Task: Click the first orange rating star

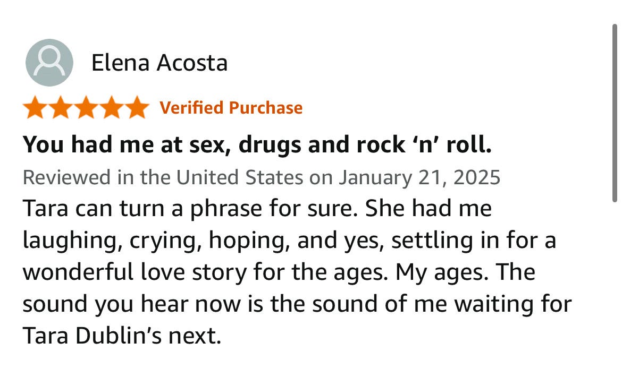Action: (35, 108)
